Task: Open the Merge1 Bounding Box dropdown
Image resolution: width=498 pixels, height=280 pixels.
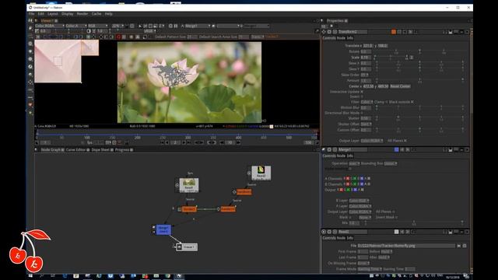Action: [391, 163]
